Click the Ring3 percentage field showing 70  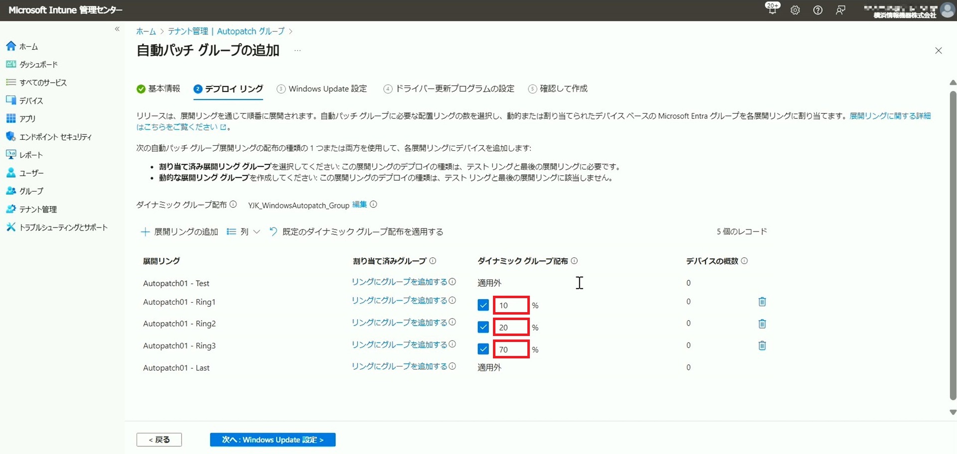[x=511, y=349]
